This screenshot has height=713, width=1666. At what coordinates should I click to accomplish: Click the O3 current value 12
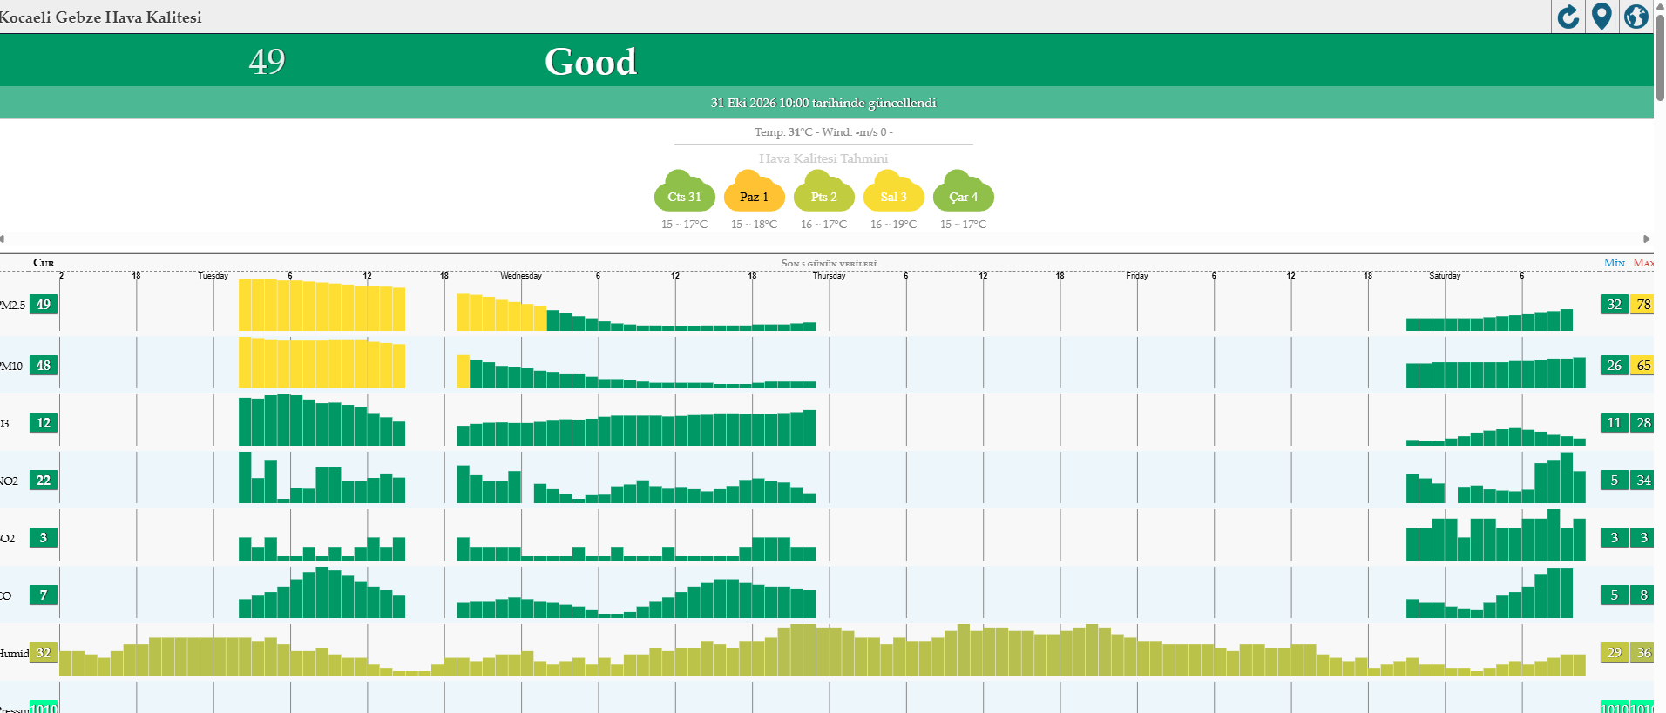point(44,423)
